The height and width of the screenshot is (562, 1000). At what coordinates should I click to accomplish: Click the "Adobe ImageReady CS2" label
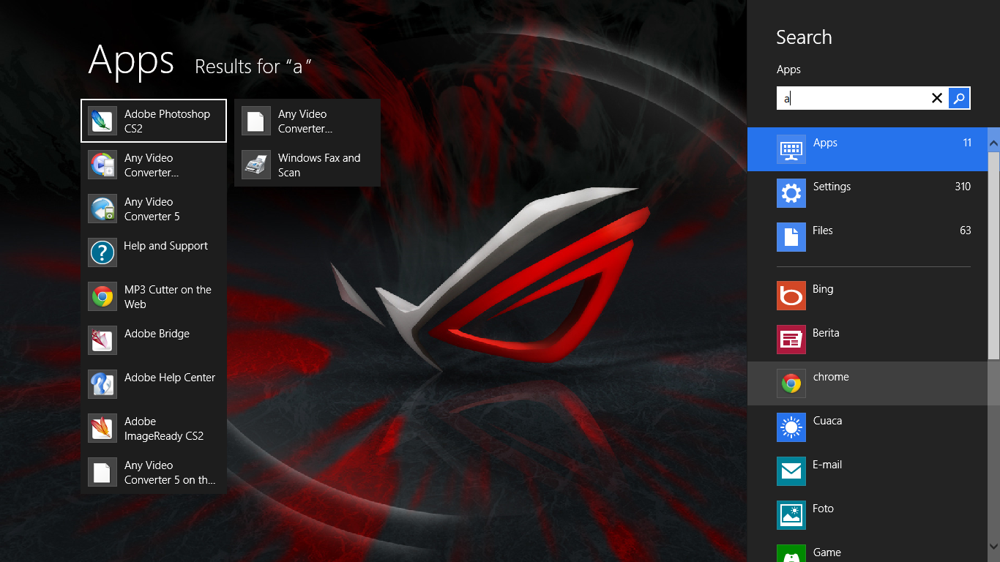click(x=164, y=429)
